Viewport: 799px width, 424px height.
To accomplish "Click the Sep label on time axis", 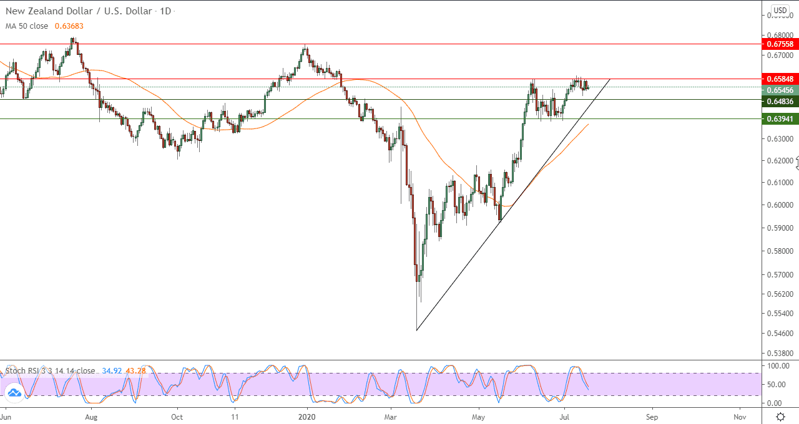I will (652, 416).
